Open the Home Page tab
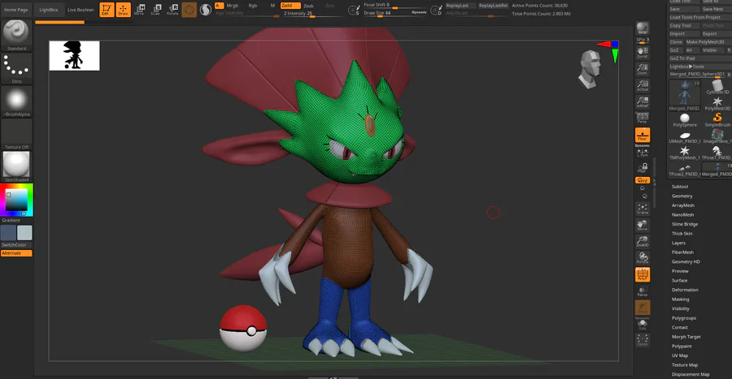This screenshot has width=732, height=379. [16, 10]
